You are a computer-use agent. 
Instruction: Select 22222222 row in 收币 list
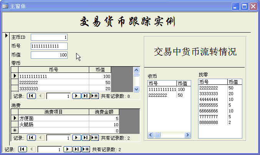click(169, 95)
